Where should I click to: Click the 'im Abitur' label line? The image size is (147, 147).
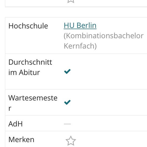pos(24,72)
